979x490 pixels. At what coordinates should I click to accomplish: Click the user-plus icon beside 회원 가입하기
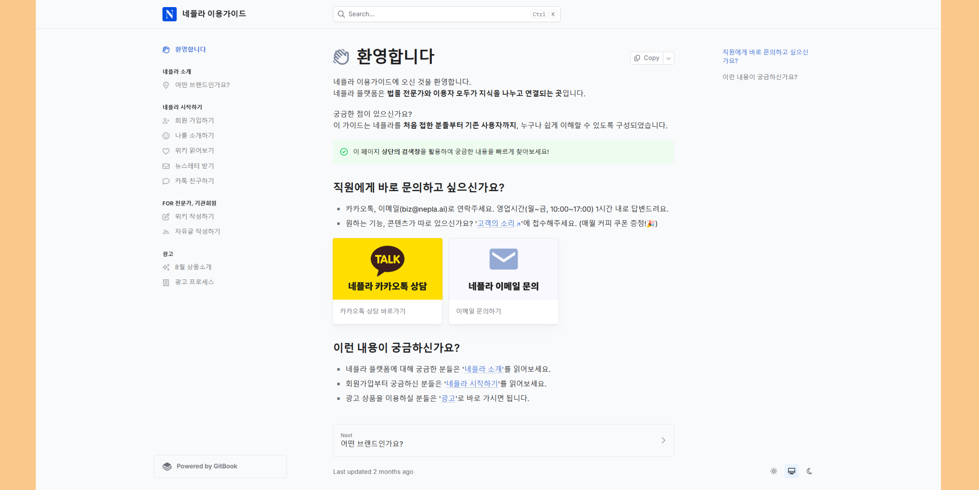[166, 121]
